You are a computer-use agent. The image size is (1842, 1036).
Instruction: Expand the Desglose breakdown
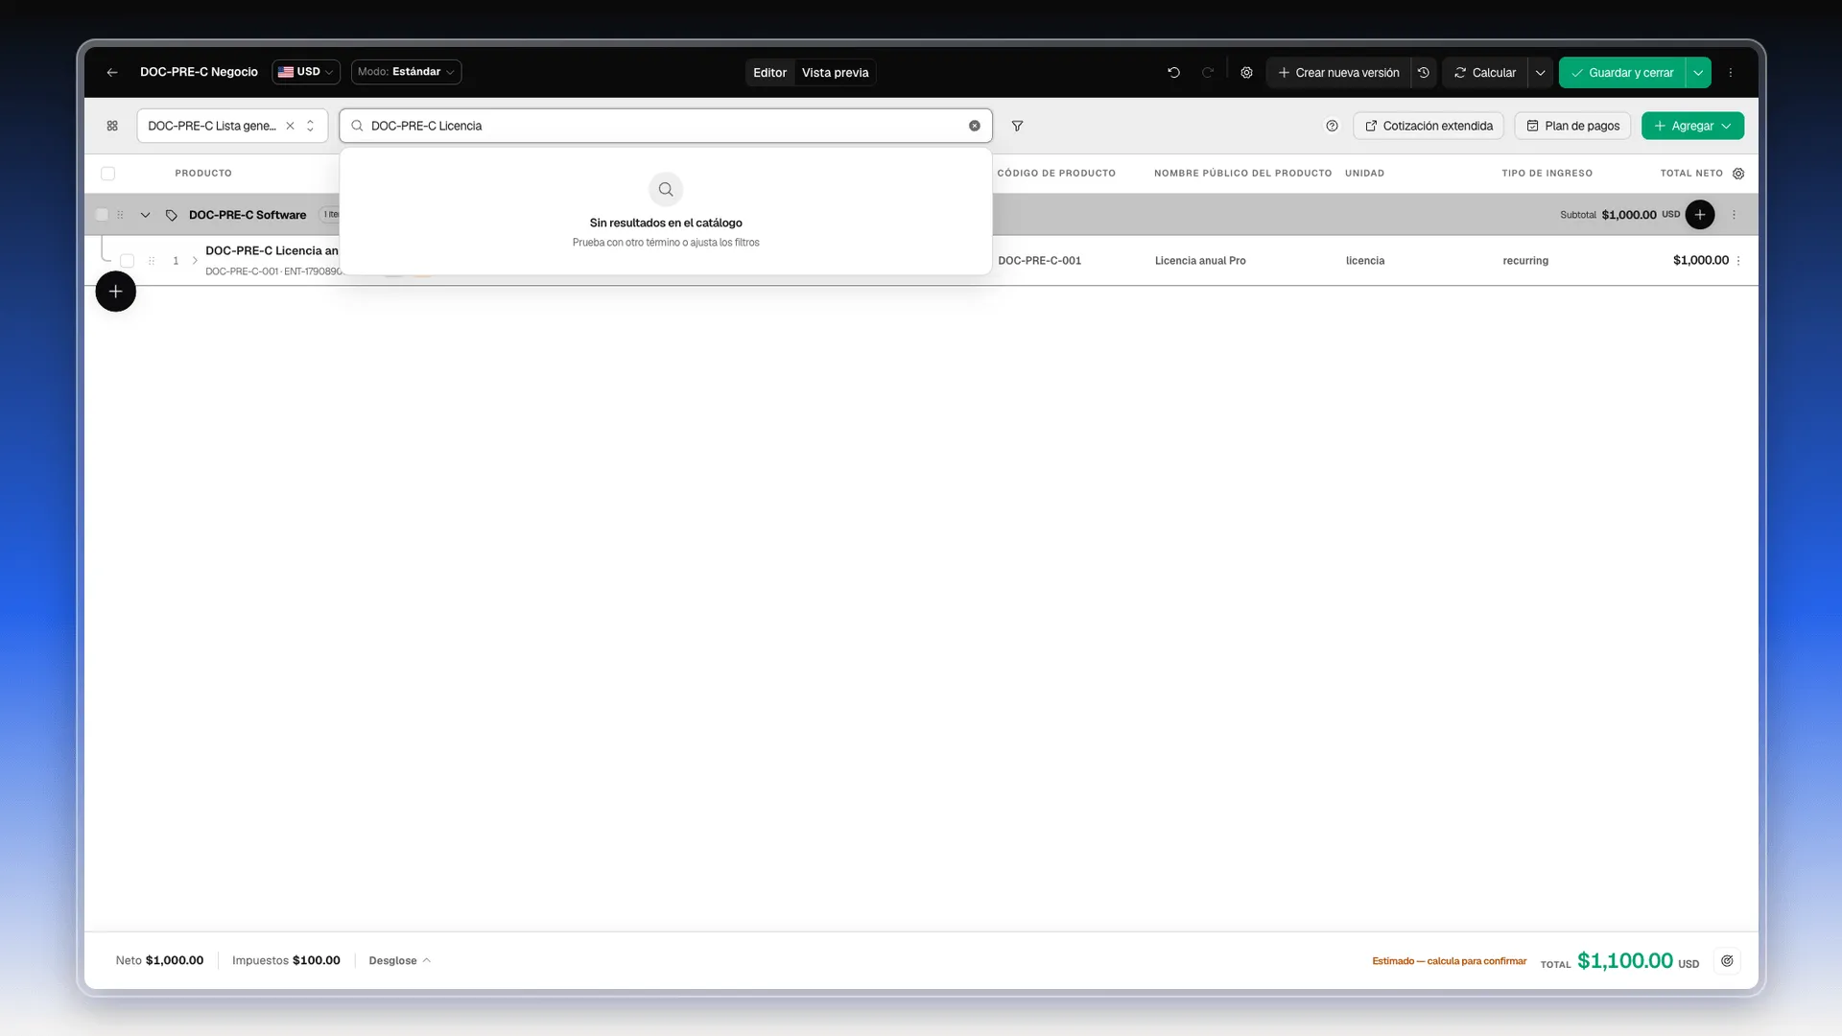point(400,960)
